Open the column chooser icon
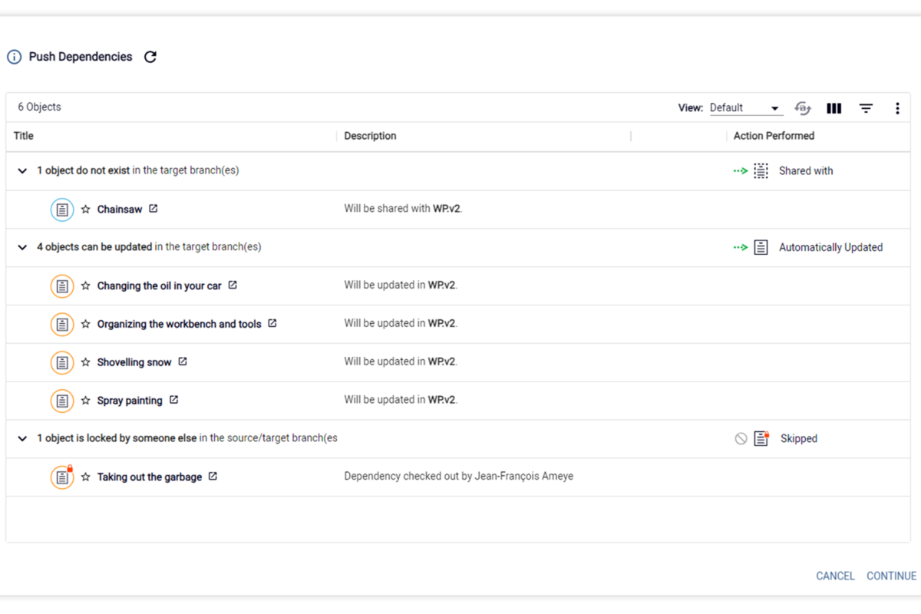The image size is (921, 614). pyautogui.click(x=834, y=108)
